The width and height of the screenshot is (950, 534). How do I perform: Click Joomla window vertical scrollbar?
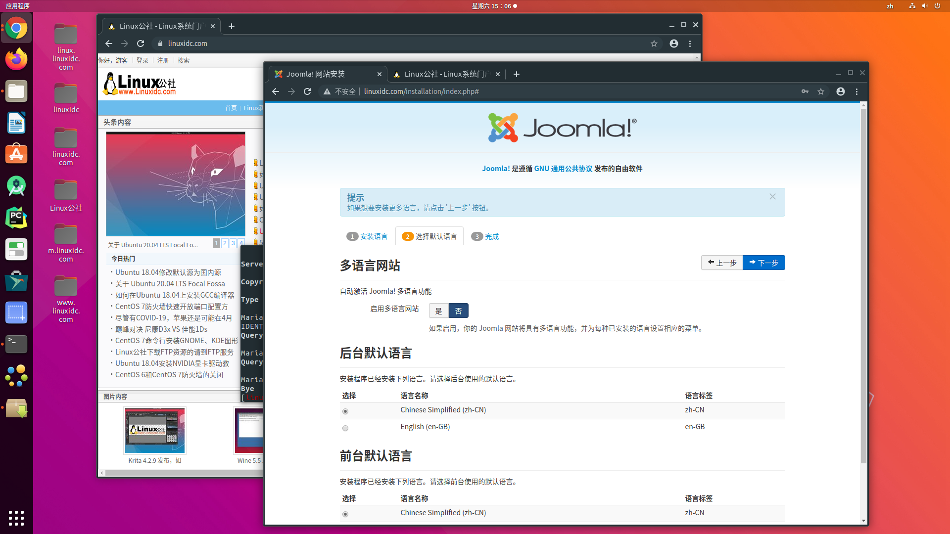(863, 286)
